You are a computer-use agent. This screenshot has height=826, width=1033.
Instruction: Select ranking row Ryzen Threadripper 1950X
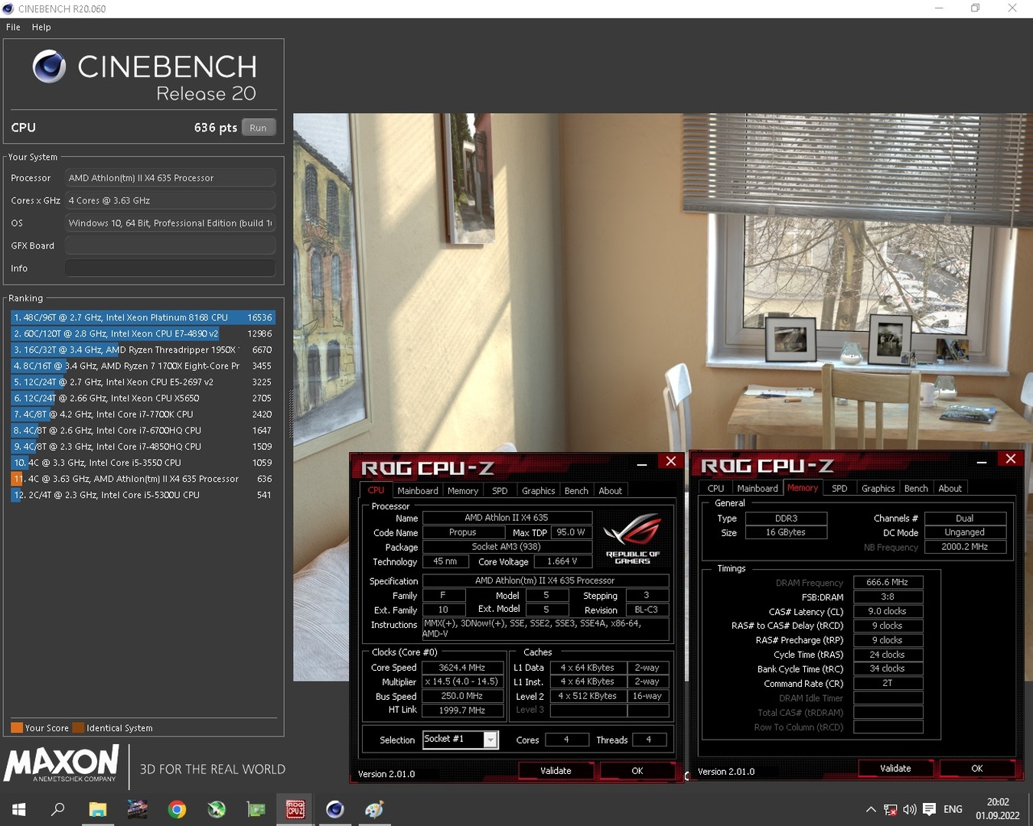click(143, 350)
